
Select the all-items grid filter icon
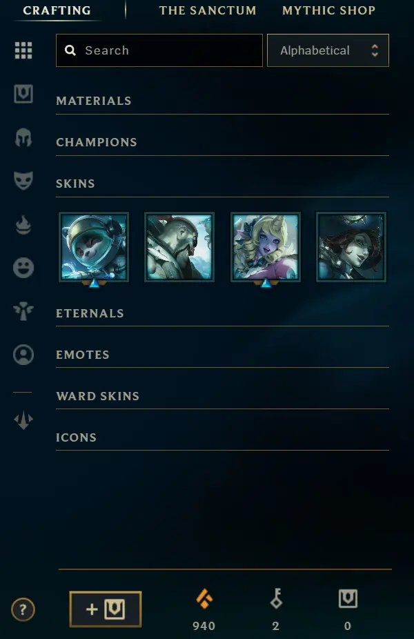23,50
